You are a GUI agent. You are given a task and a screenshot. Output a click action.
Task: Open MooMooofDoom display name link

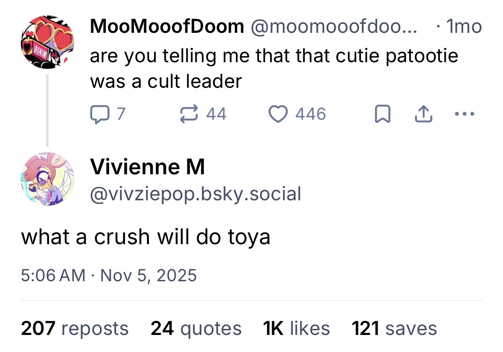(x=167, y=26)
